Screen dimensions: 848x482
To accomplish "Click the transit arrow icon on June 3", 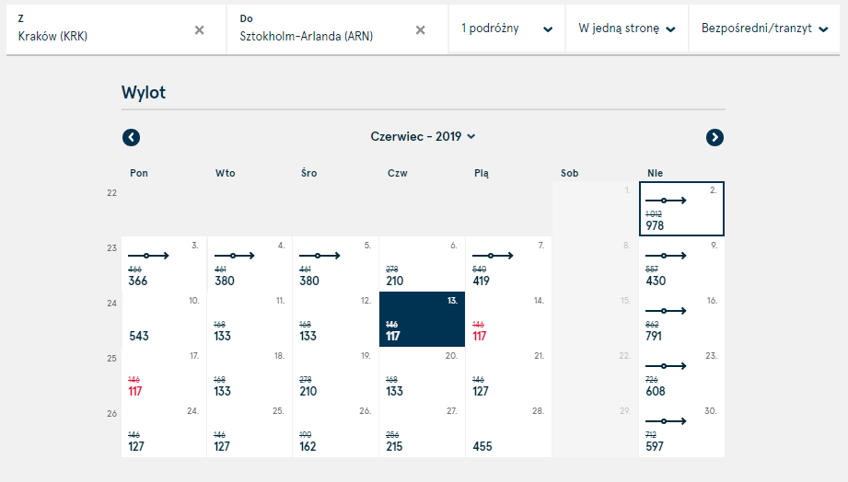I will coord(148,256).
